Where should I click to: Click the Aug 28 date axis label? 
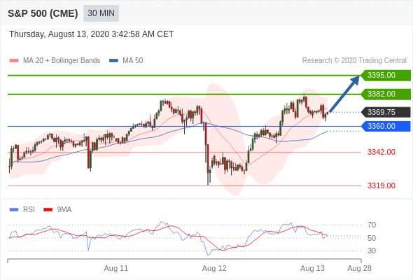point(359,268)
